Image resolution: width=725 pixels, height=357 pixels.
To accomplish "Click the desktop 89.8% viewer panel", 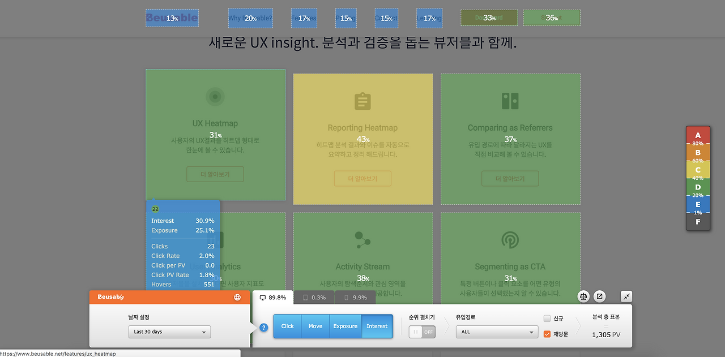I will 272,296.
